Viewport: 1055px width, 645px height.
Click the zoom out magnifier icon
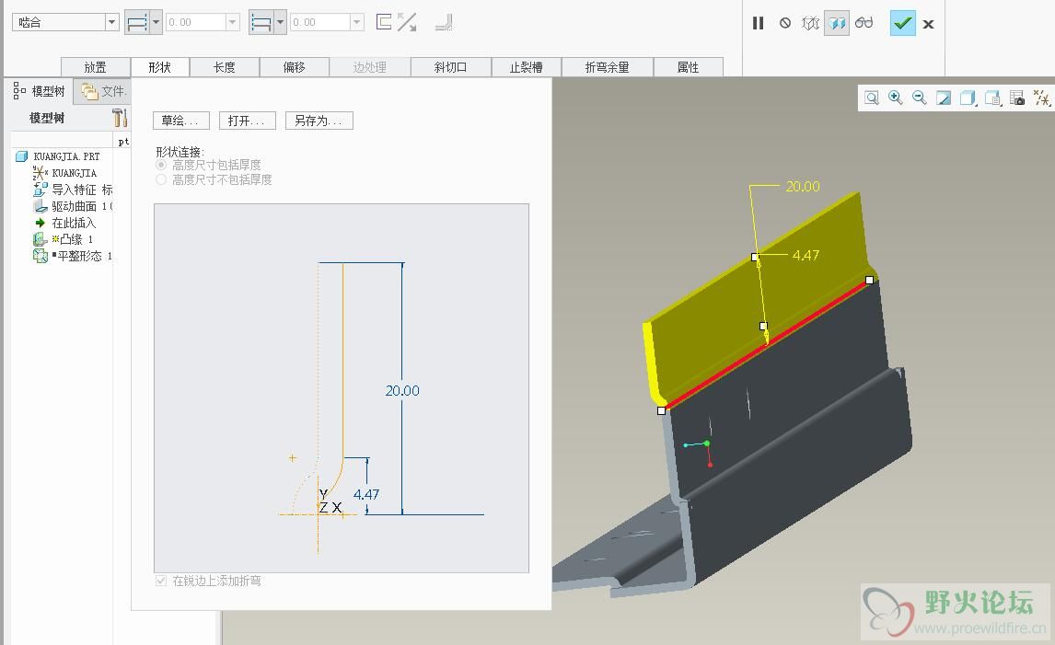coord(920,98)
